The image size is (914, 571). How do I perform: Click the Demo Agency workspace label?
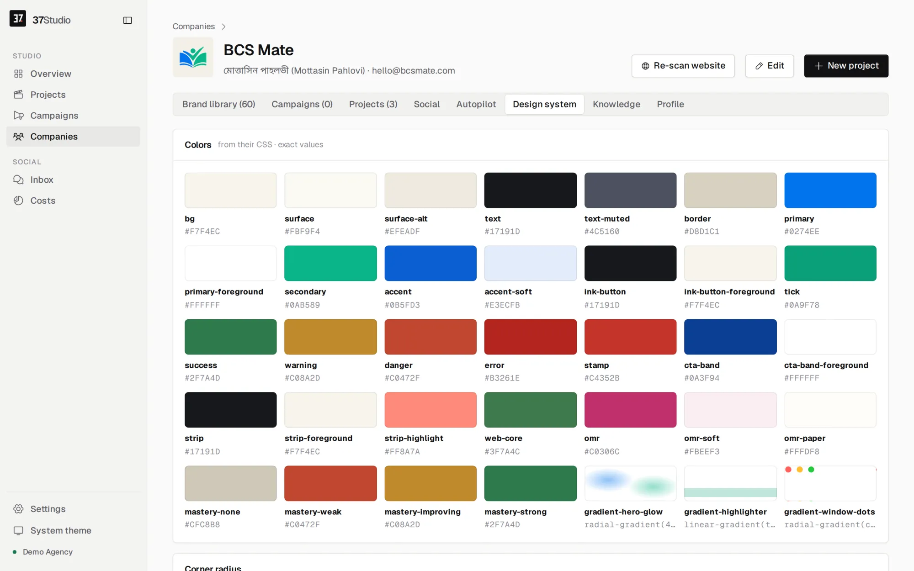tap(48, 552)
